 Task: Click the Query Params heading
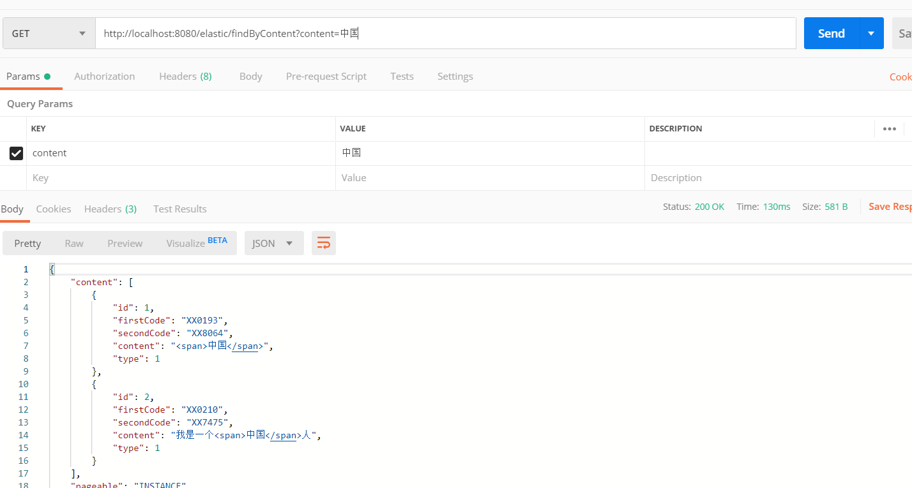click(x=40, y=103)
